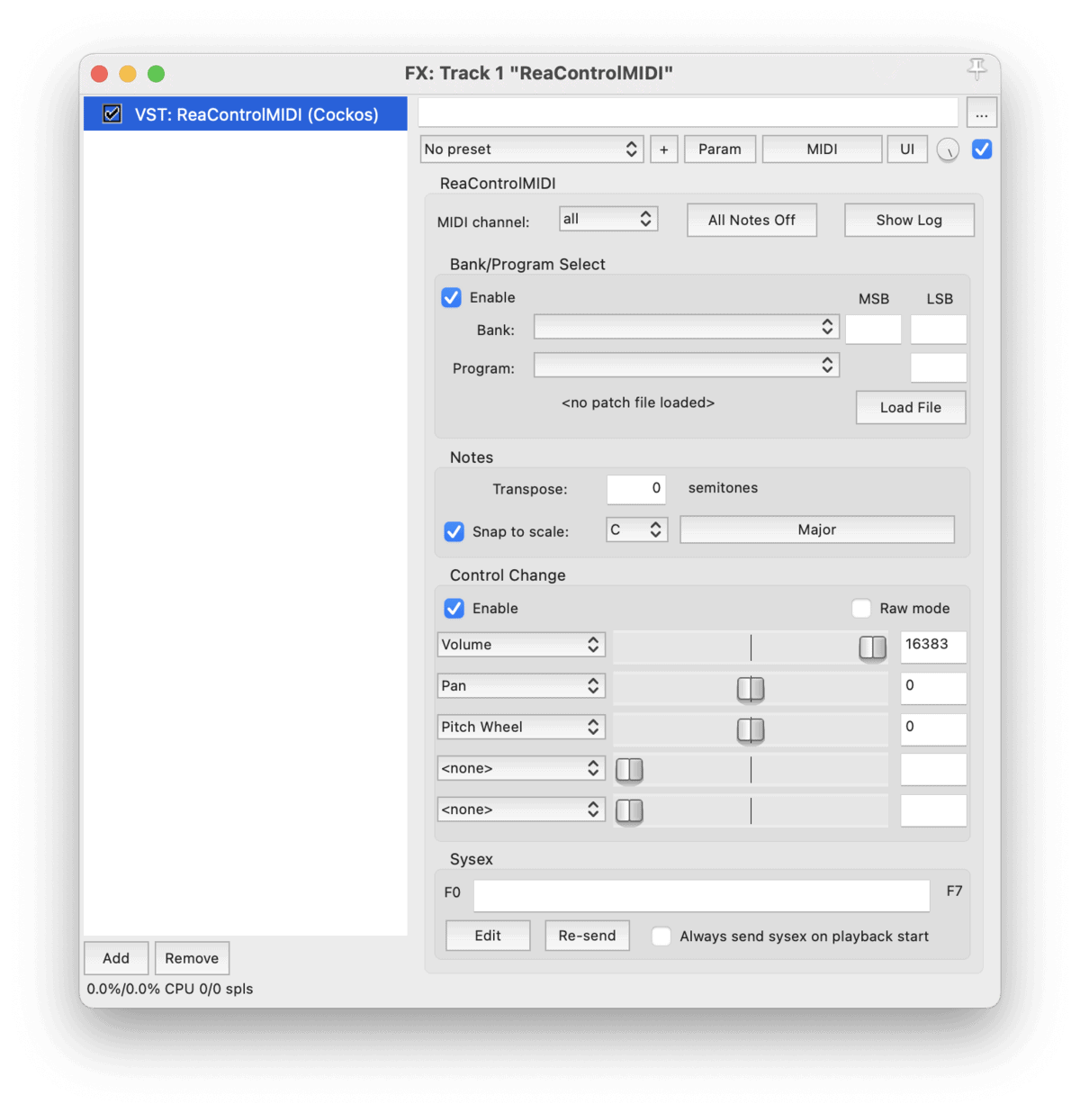1080x1113 pixels.
Task: Open the Pan control type dropdown
Action: click(x=521, y=686)
